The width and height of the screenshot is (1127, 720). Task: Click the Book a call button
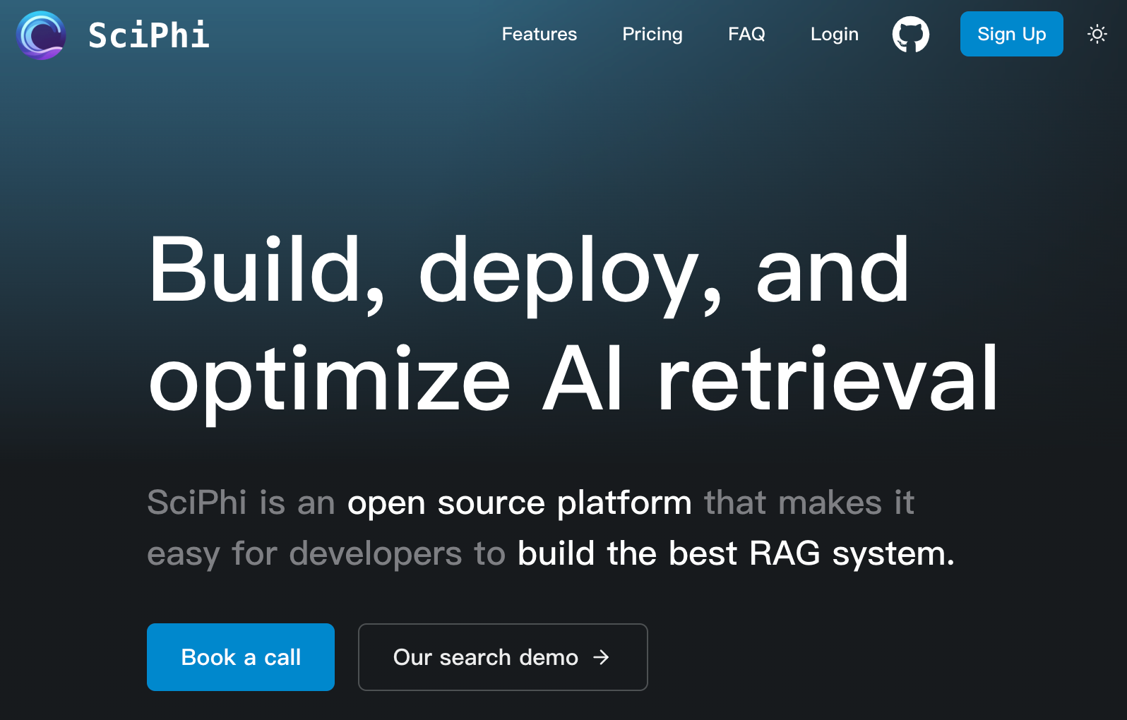coord(241,657)
